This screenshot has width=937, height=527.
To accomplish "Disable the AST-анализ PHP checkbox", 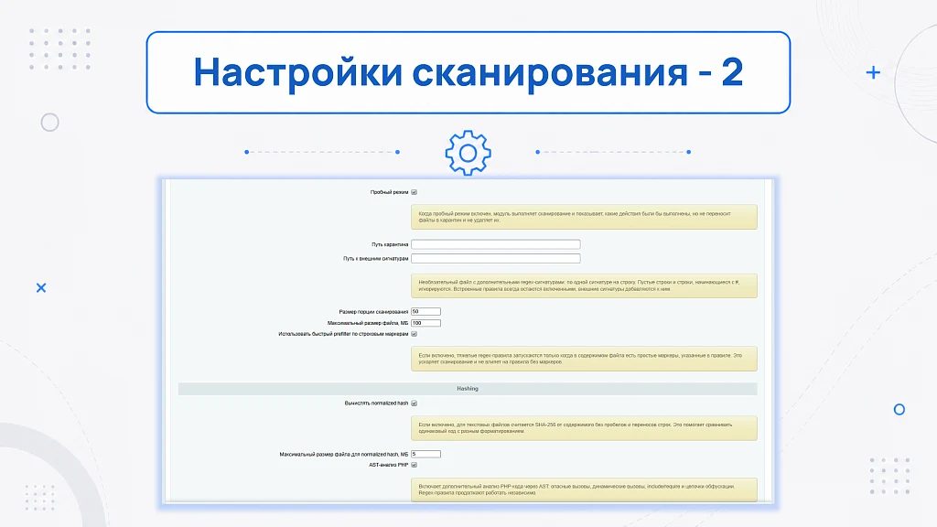I will click(x=415, y=465).
